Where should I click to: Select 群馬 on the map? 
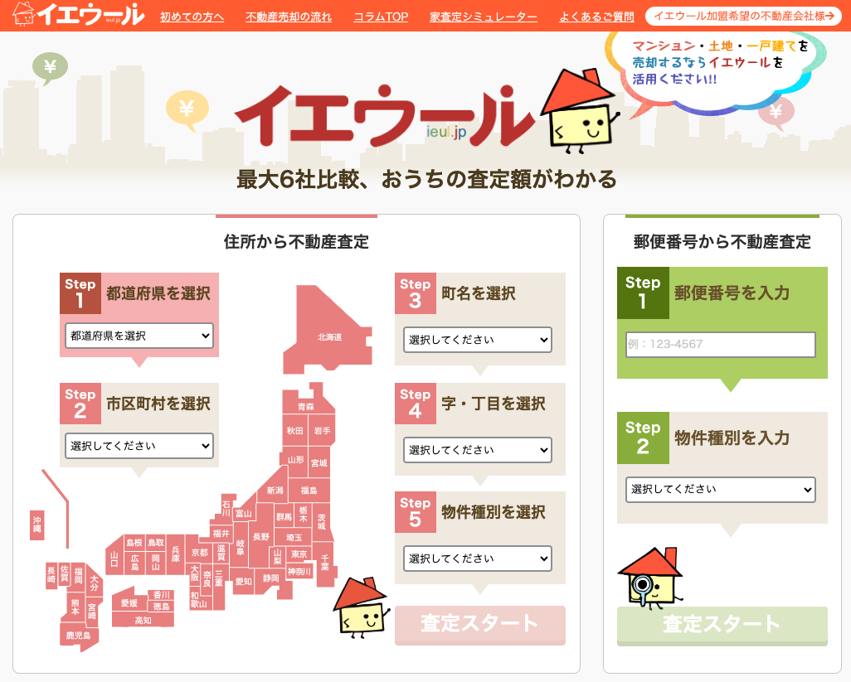point(284,516)
